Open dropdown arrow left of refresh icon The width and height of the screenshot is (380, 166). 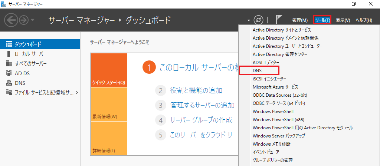point(249,20)
